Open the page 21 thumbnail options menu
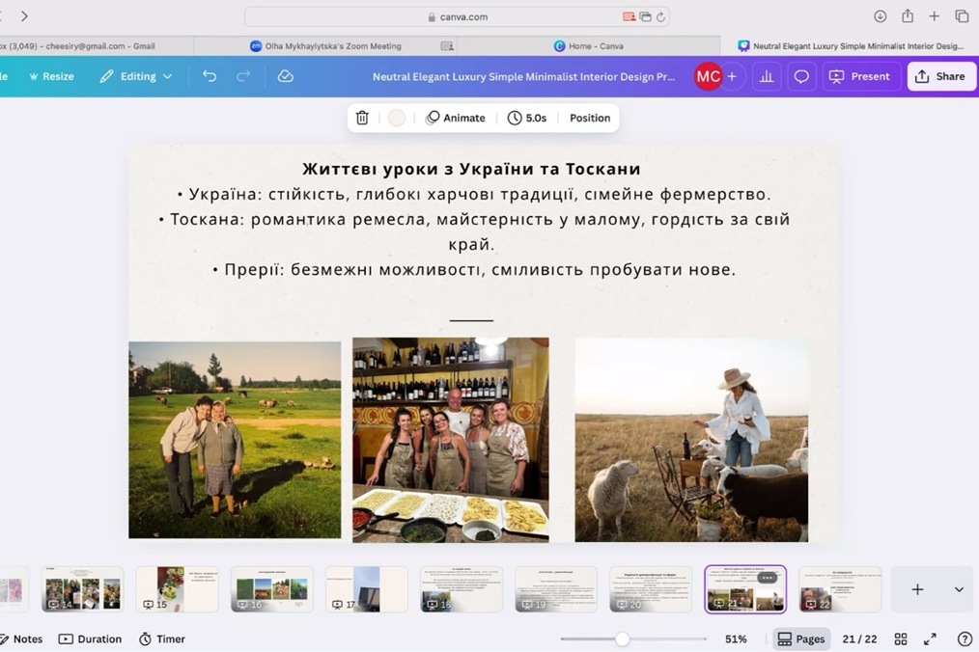Image resolution: width=979 pixels, height=652 pixels. pos(767,578)
